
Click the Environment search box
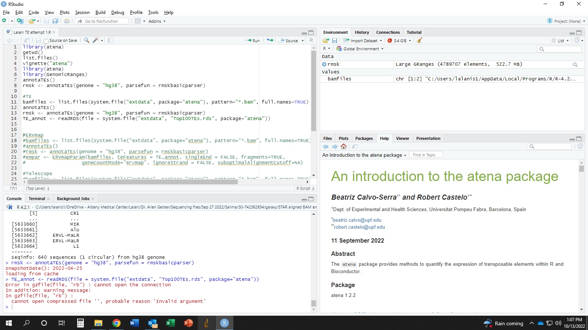pyautogui.click(x=559, y=49)
